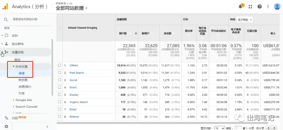This screenshot has width=283, height=130.
Task: Expand the Google Ads node
Action: tap(14, 100)
